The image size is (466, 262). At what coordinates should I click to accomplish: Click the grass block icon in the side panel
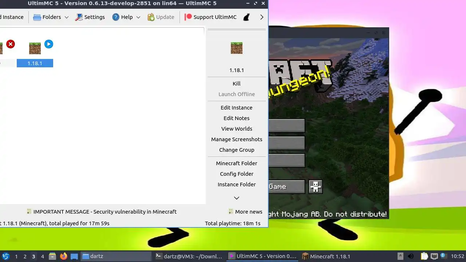(237, 48)
